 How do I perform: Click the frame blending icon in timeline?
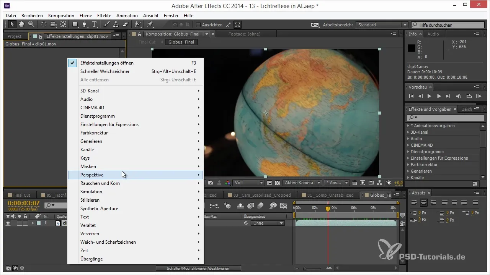(x=251, y=205)
